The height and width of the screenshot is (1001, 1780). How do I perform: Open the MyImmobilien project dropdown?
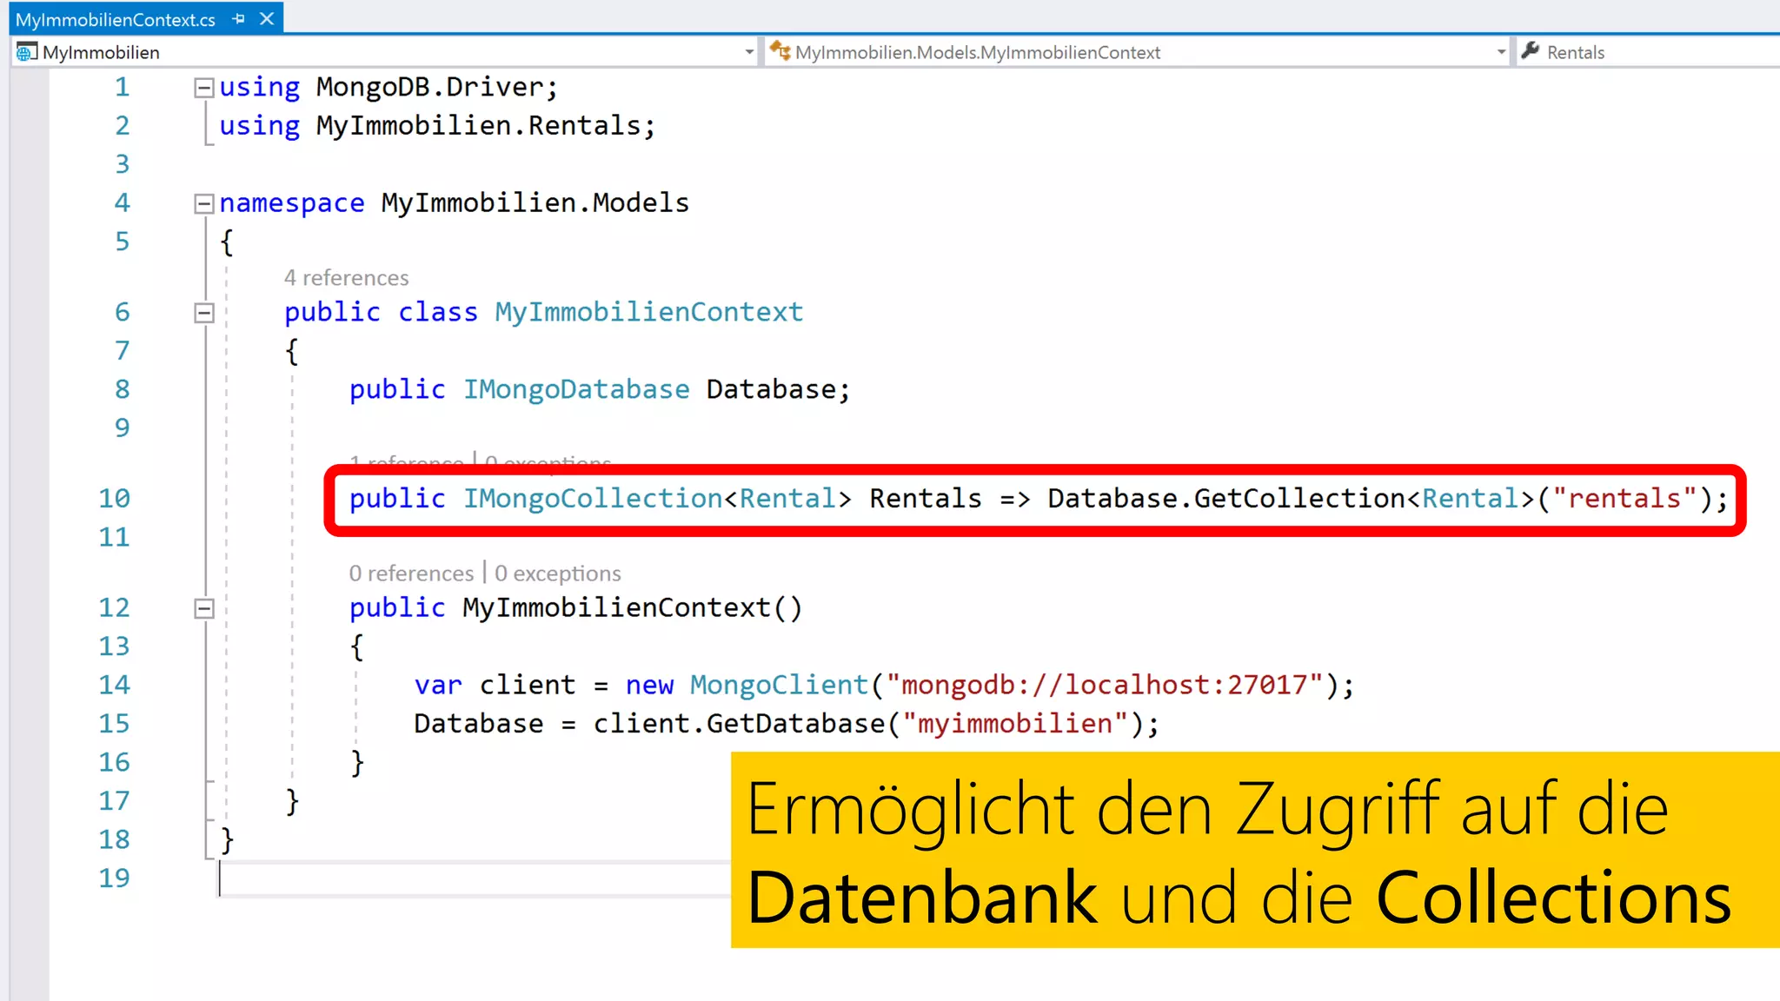749,52
